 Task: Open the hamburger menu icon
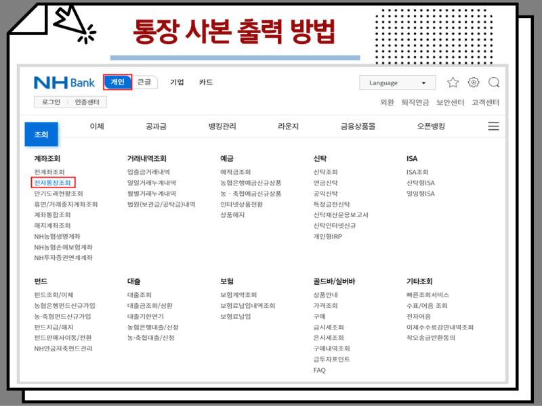[x=493, y=126]
